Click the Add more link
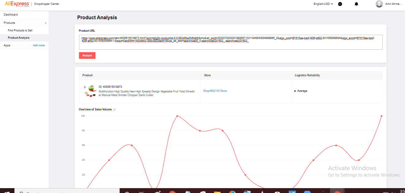This screenshot has width=405, height=193. pyautogui.click(x=39, y=45)
